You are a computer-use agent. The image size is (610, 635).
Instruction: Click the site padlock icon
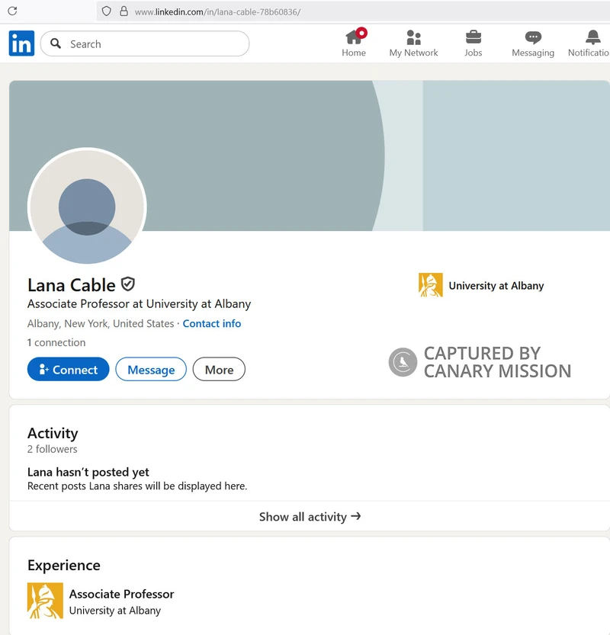pos(124,11)
